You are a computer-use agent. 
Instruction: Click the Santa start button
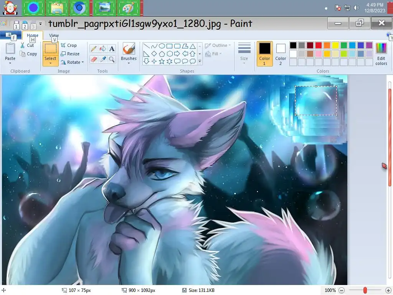coord(10,8)
